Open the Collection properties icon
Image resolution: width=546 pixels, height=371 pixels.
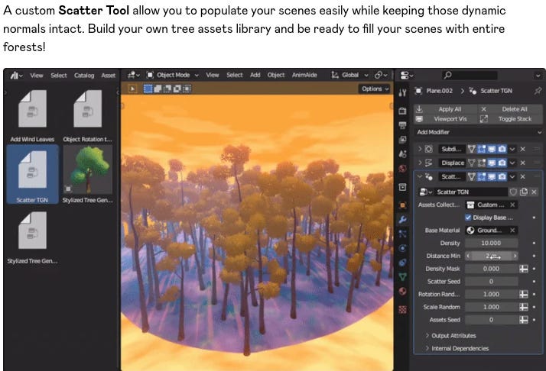pos(402,187)
